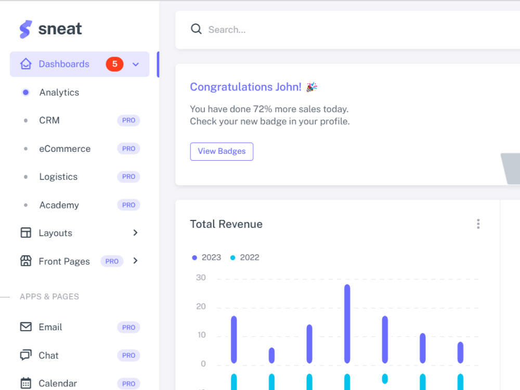The width and height of the screenshot is (520, 390).
Task: Click the 'You have done 72% more sales today.' text
Action: tap(269, 109)
